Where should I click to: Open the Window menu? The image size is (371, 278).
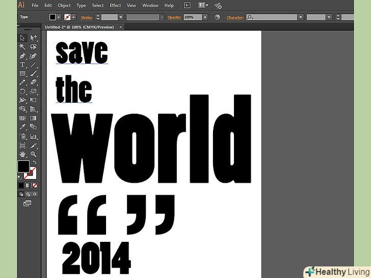[x=150, y=5]
